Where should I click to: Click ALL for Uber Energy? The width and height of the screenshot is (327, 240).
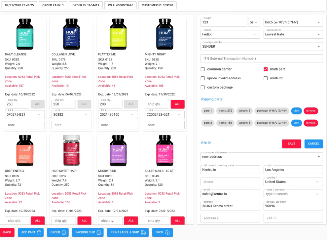tap(38, 220)
